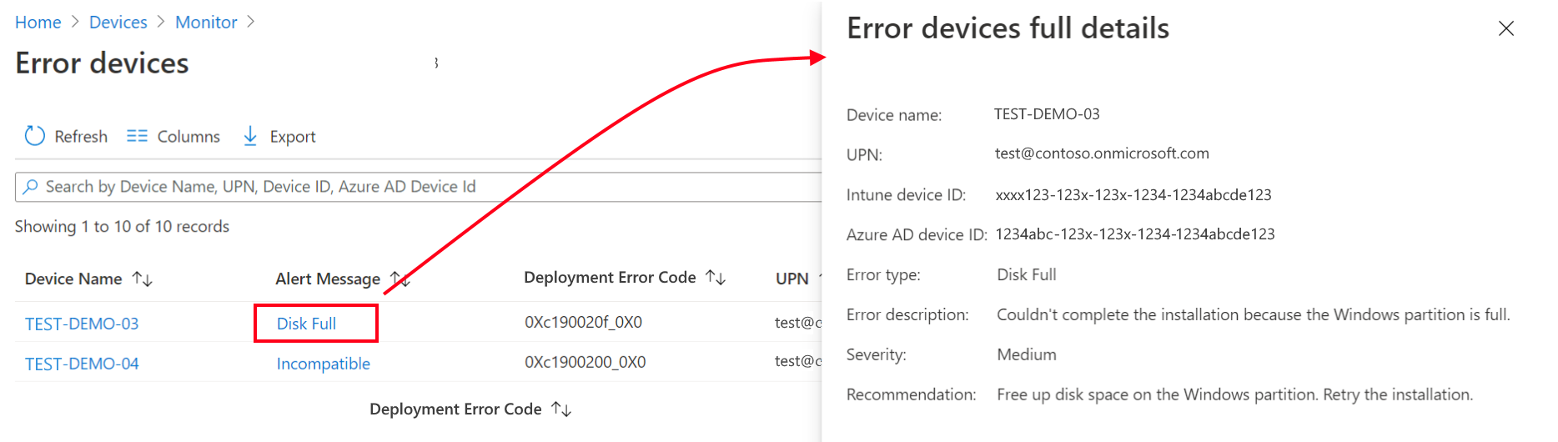Click the Export download icon
The height and width of the screenshot is (442, 1558).
tap(250, 136)
